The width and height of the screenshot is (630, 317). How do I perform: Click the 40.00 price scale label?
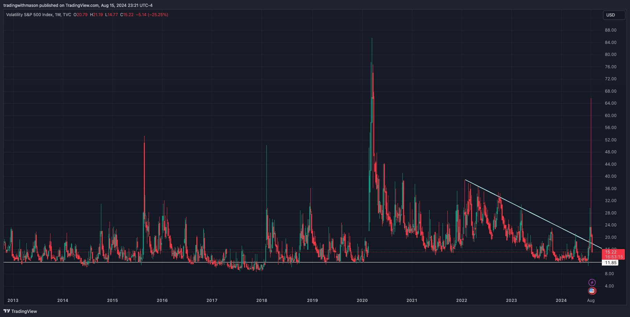click(x=610, y=176)
